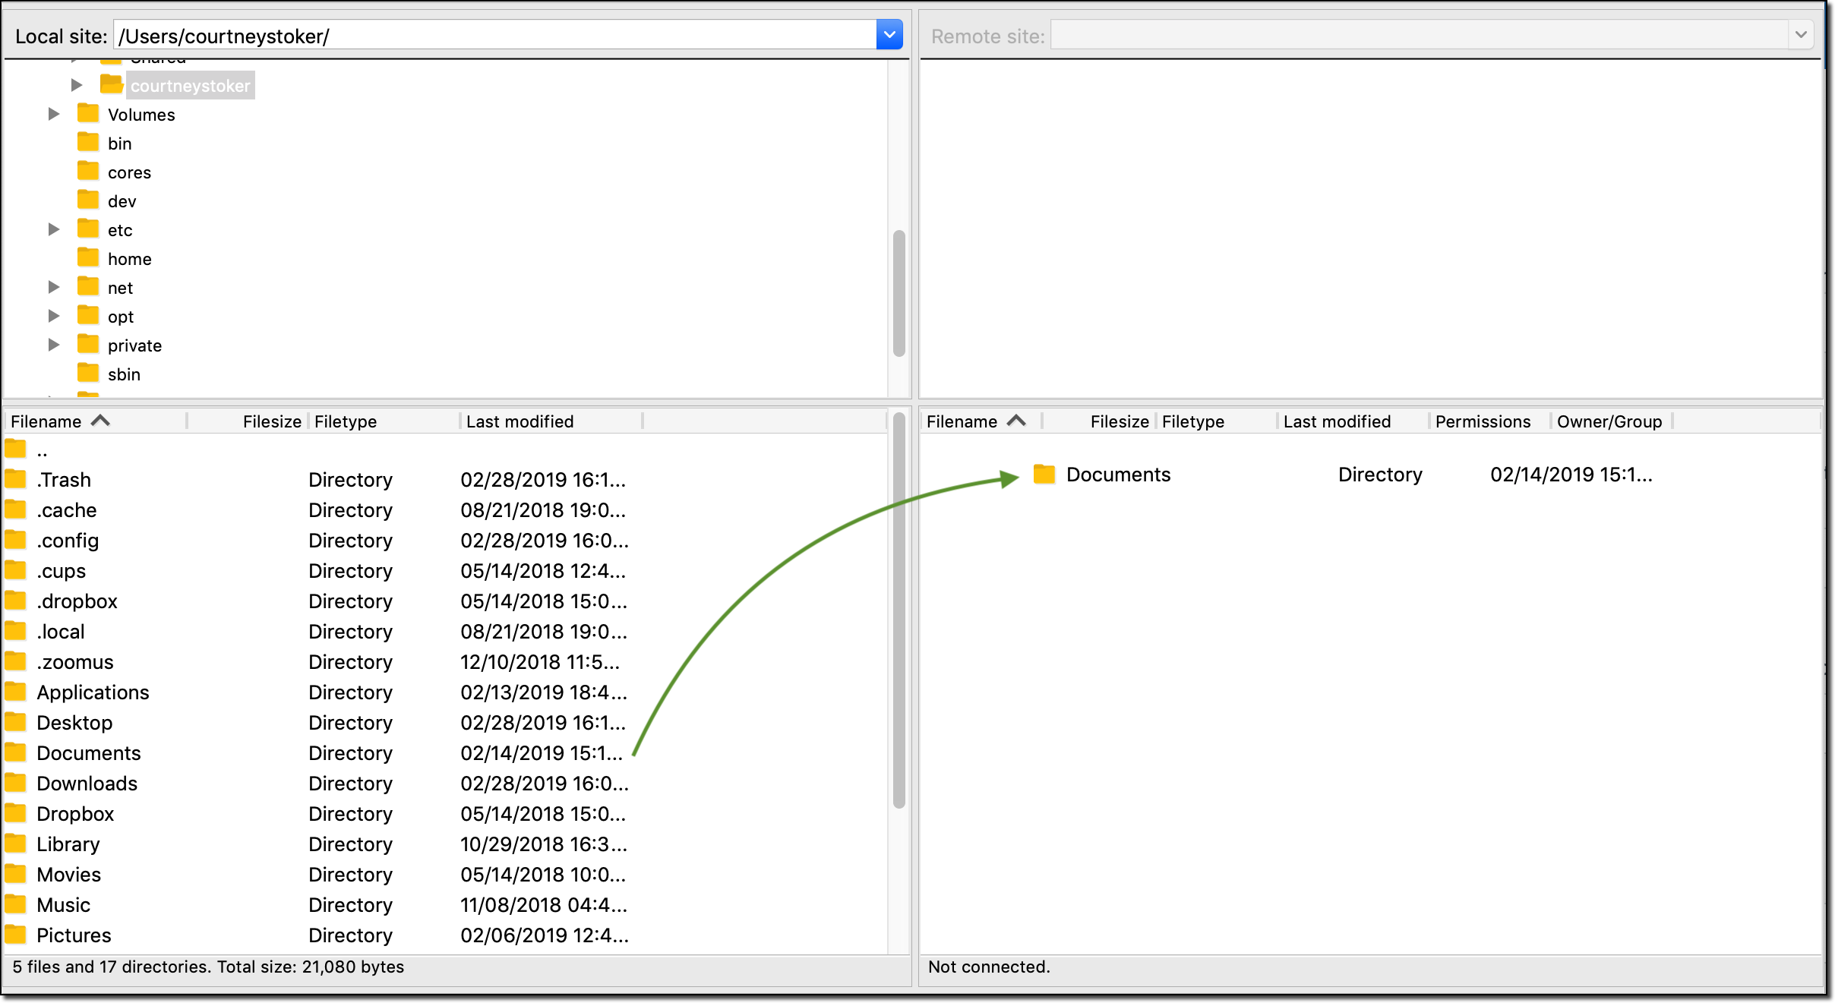This screenshot has height=1003, width=1835.
Task: Click the 'Downloads' filename text
Action: pos(87,784)
